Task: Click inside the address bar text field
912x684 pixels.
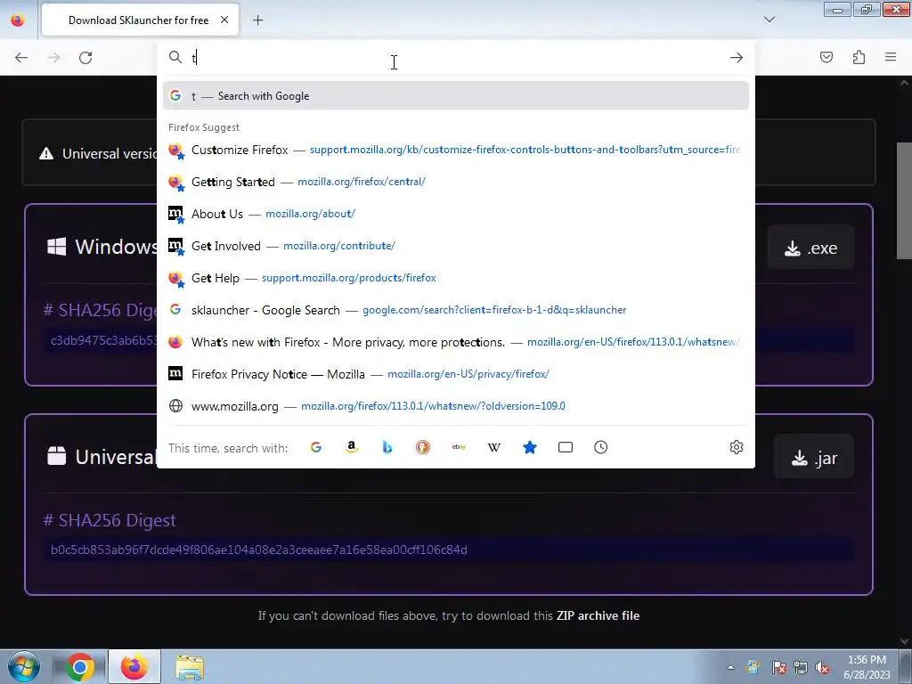Action: point(457,58)
